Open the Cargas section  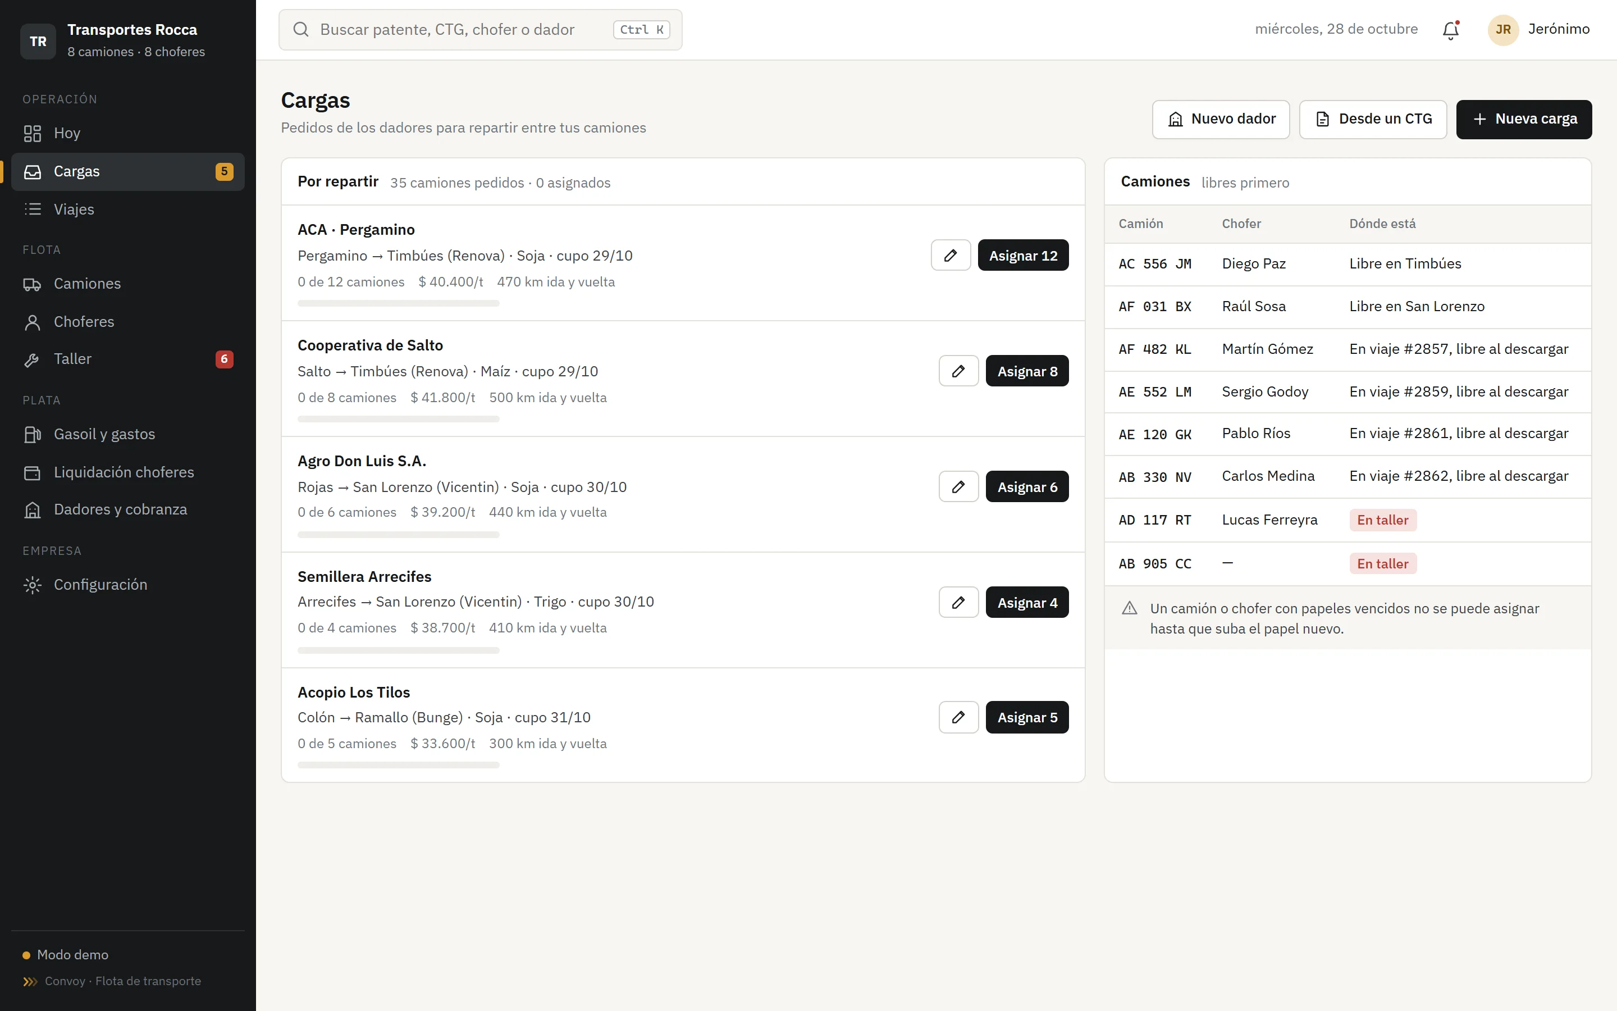(x=127, y=172)
